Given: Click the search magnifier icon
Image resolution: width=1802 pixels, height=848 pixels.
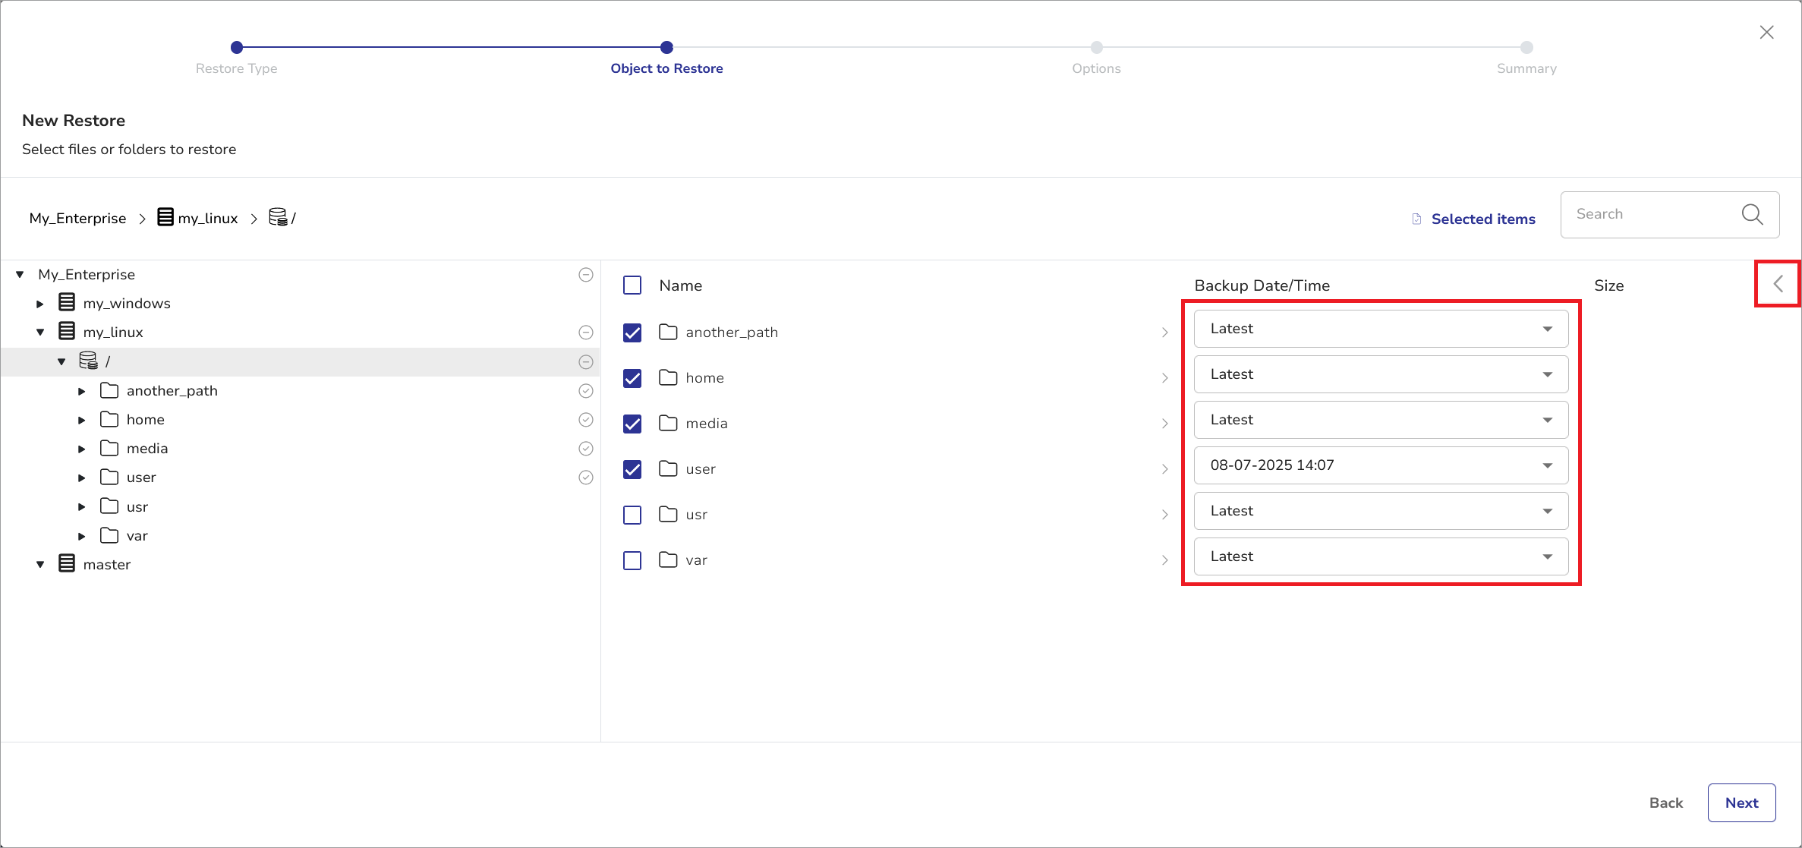Looking at the screenshot, I should tap(1752, 215).
